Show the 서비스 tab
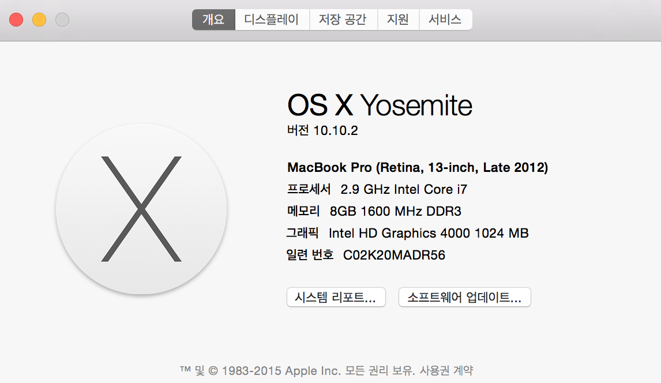The image size is (661, 383). (x=445, y=20)
